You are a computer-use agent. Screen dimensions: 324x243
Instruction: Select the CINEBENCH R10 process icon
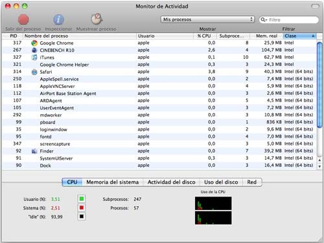pos(34,50)
